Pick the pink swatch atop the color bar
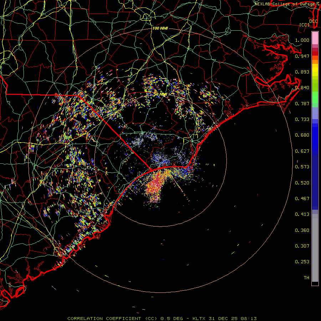Screen dimensions: 321x321 [x=315, y=38]
